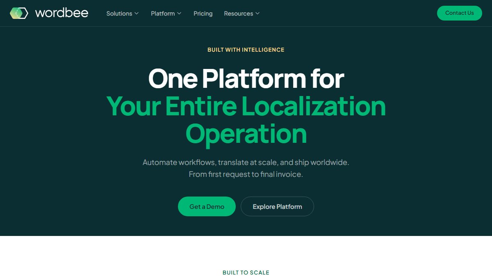This screenshot has width=492, height=277.
Task: Click the 'Automate workflows, translate at scale' line
Action: (246, 162)
